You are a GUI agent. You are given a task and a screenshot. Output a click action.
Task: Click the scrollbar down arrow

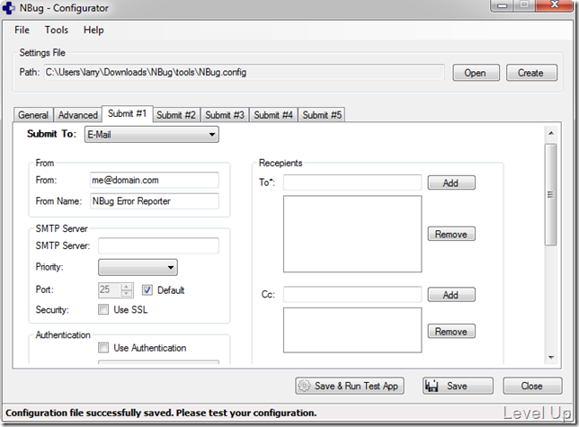click(x=551, y=357)
